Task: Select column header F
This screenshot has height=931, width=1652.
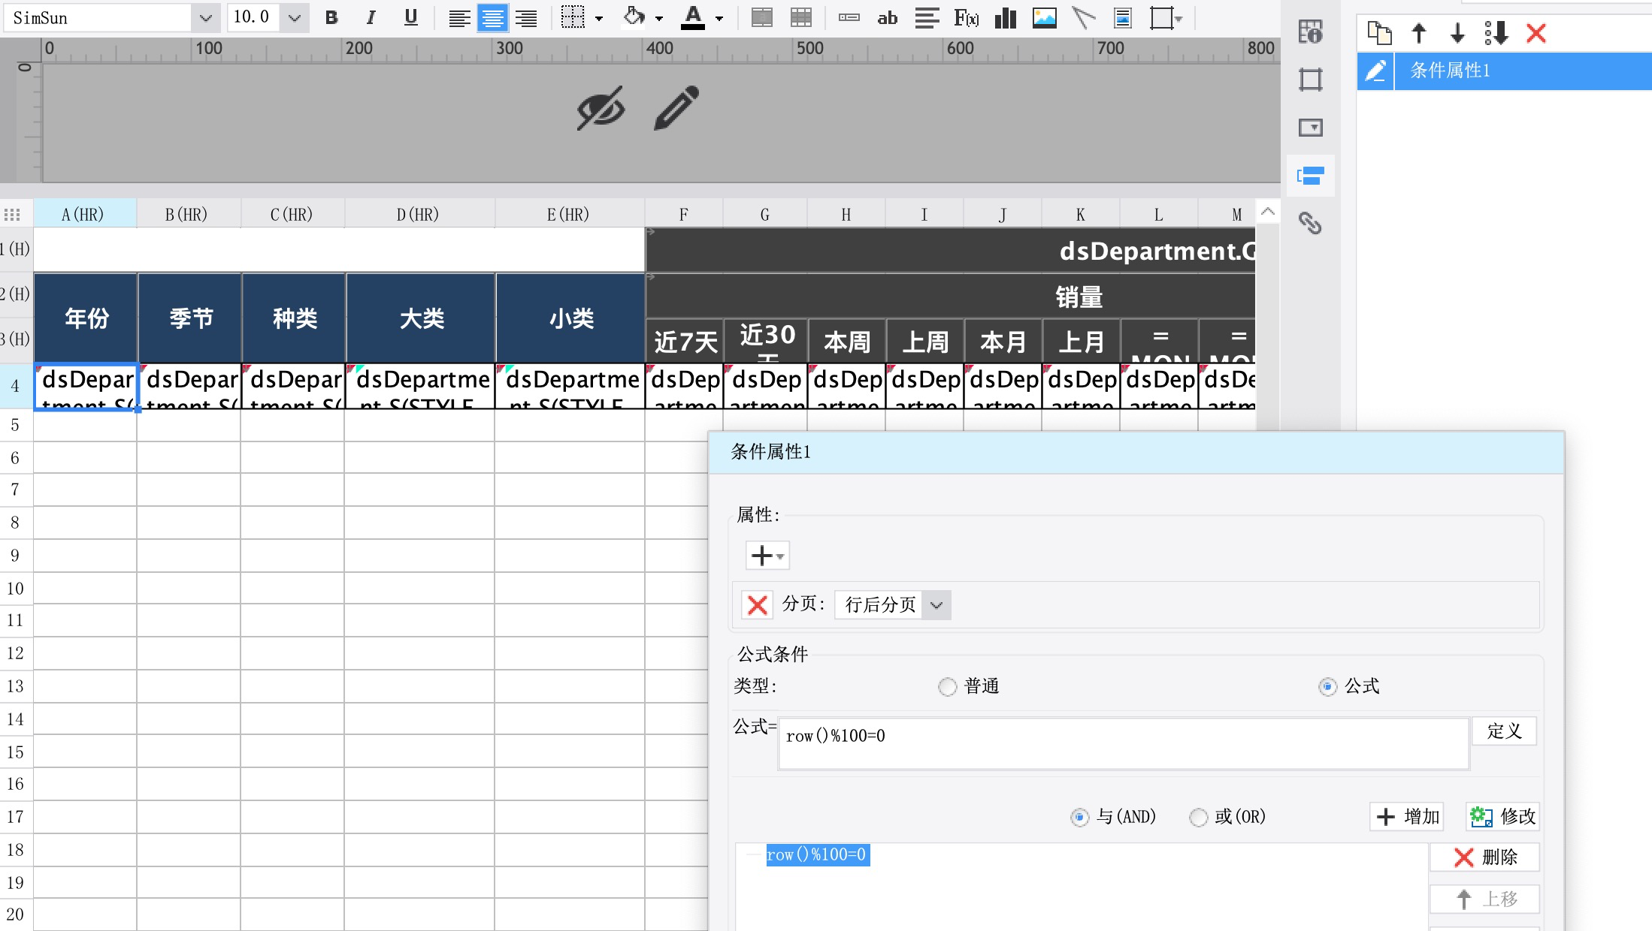Action: pos(683,215)
